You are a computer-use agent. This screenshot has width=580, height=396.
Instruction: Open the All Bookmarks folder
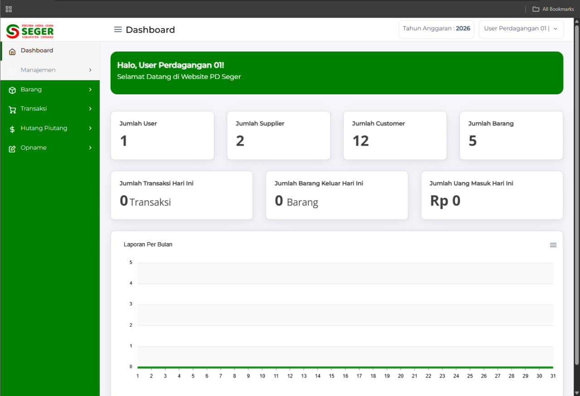[553, 9]
